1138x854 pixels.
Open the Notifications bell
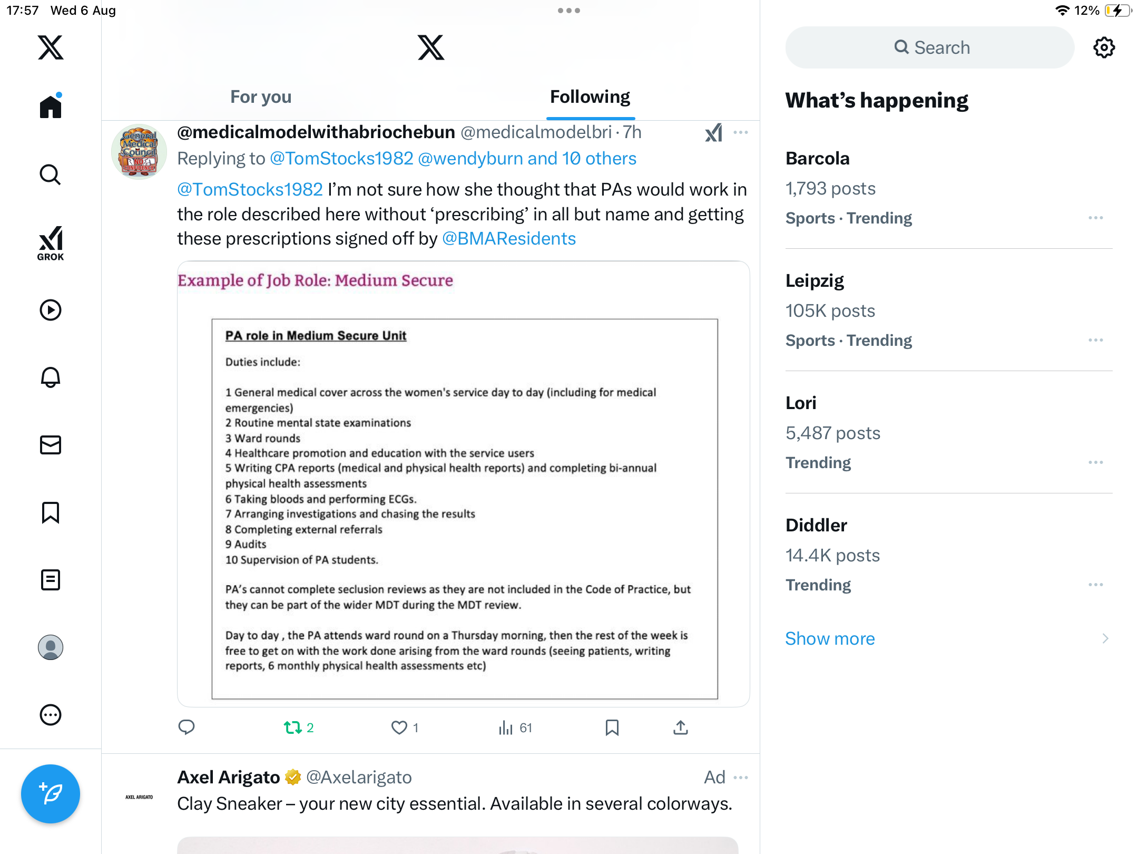51,377
